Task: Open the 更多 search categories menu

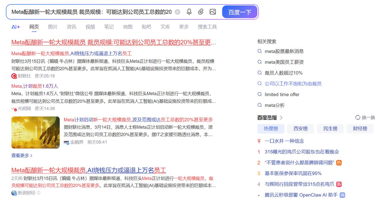Action: click(x=184, y=27)
